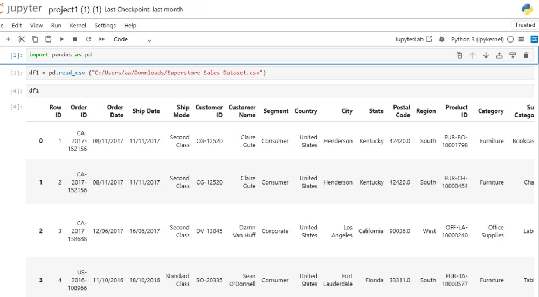Cut the selected cell with scissors icon
The image size is (539, 297).
(22, 39)
